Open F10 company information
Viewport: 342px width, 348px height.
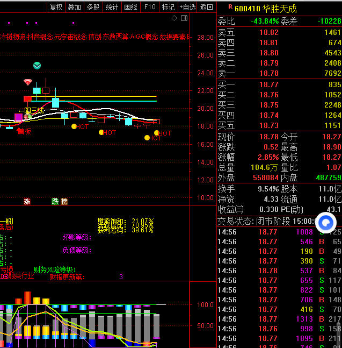tap(150, 7)
